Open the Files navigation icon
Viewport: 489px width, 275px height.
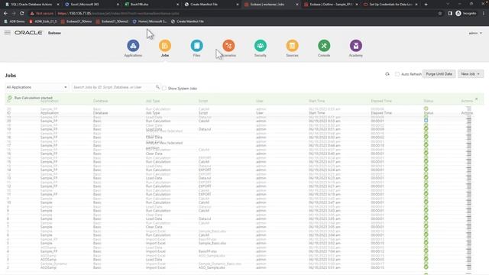click(197, 46)
